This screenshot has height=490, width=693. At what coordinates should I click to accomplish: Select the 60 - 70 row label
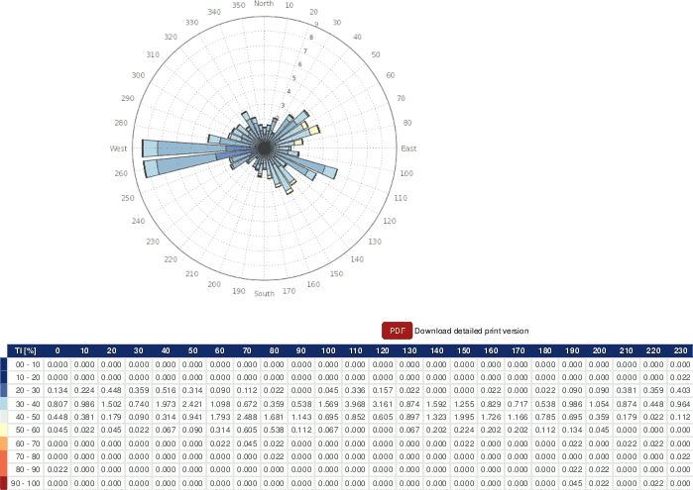26,443
